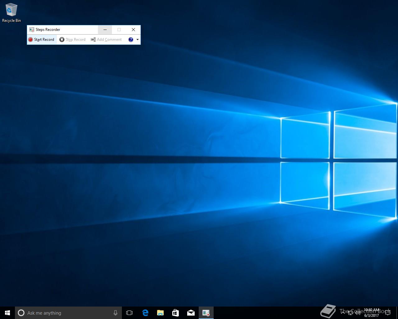The height and width of the screenshot is (319, 398).
Task: Open Task View from the taskbar
Action: [x=129, y=313]
